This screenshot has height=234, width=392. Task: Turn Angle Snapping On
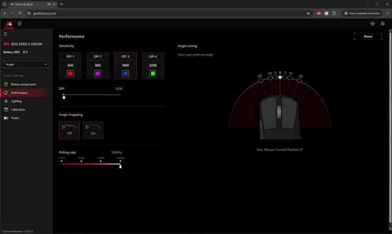point(93,130)
